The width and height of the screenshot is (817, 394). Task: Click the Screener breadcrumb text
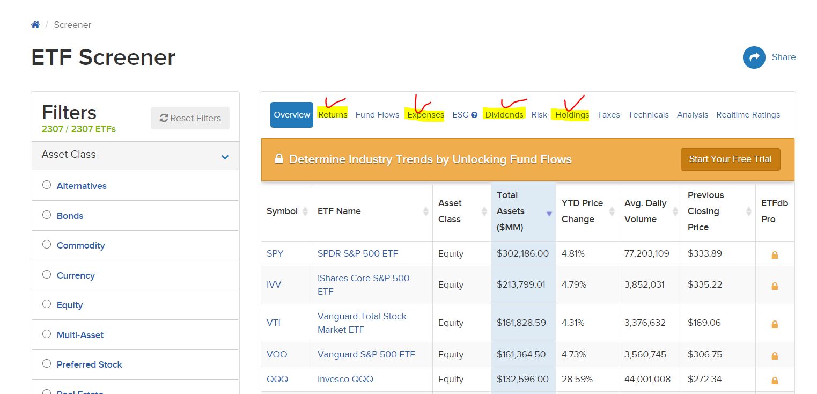(x=72, y=25)
